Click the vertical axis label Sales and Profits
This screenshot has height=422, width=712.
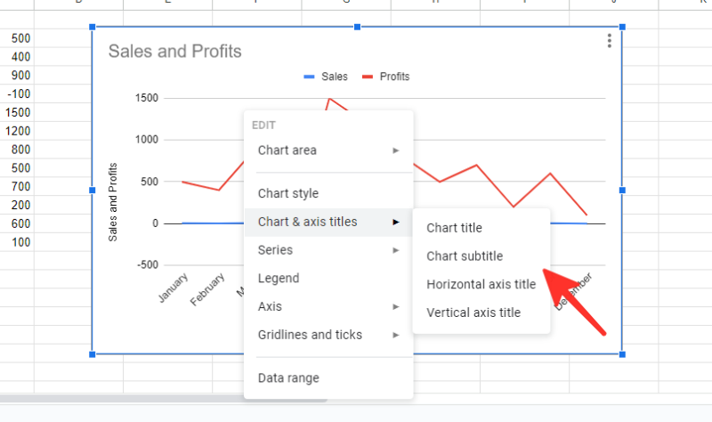pyautogui.click(x=113, y=201)
